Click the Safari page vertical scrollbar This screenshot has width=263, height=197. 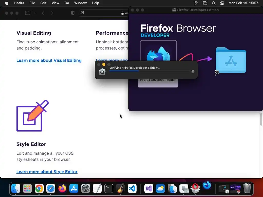click(261, 119)
